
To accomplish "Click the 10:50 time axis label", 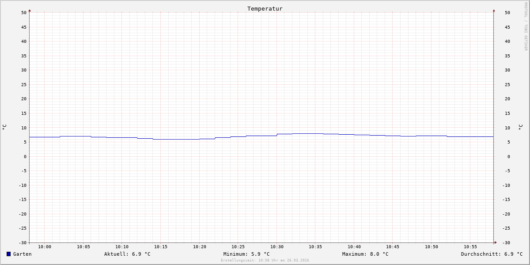I will [x=432, y=247].
